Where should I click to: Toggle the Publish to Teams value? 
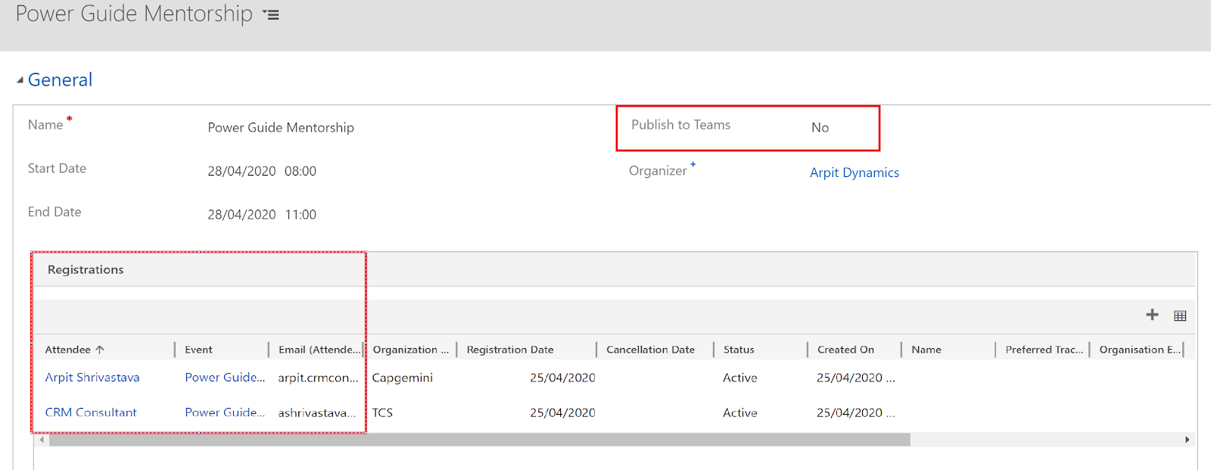[x=820, y=128]
